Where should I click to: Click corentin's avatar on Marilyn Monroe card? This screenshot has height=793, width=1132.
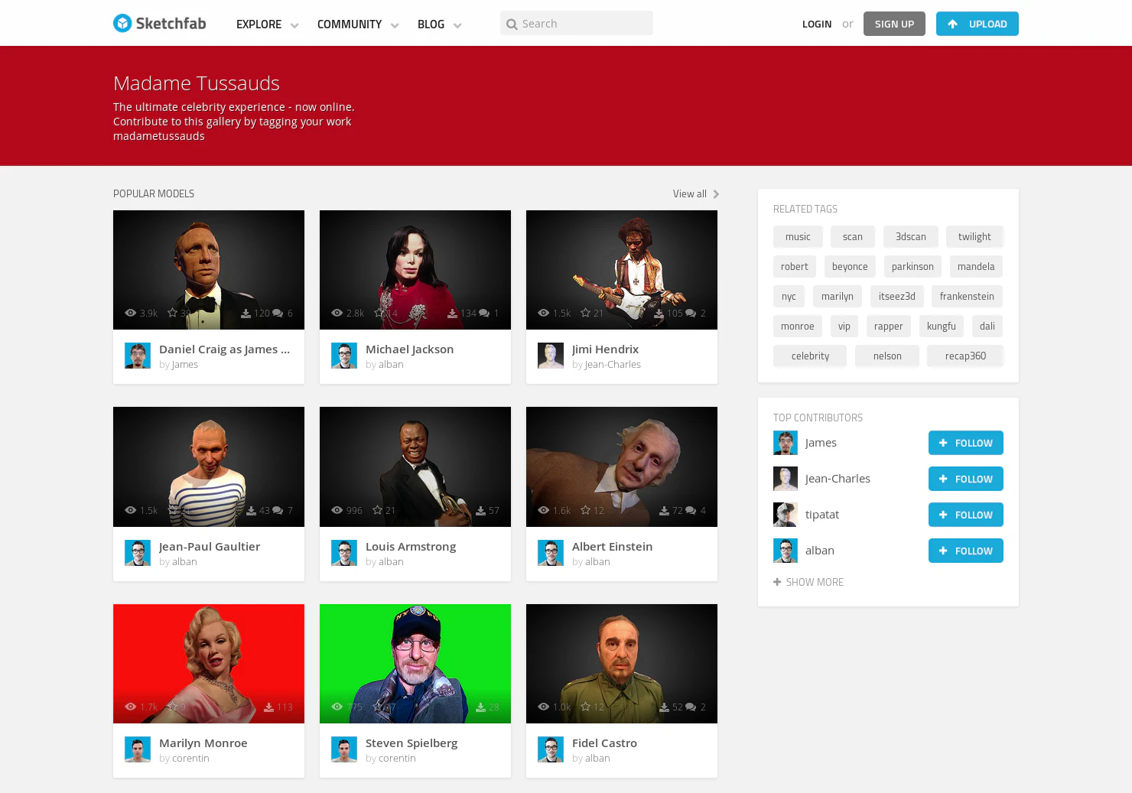pos(138,749)
